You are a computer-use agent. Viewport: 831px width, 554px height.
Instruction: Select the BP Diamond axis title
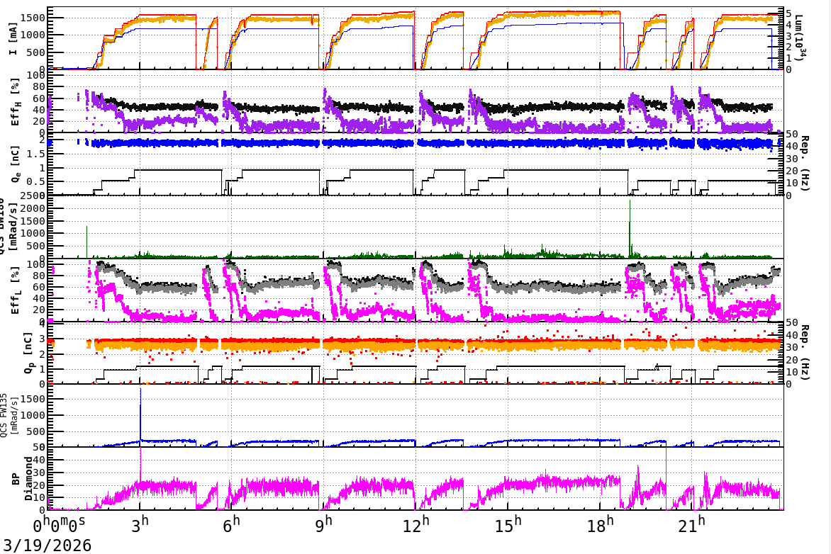pyautogui.click(x=22, y=479)
